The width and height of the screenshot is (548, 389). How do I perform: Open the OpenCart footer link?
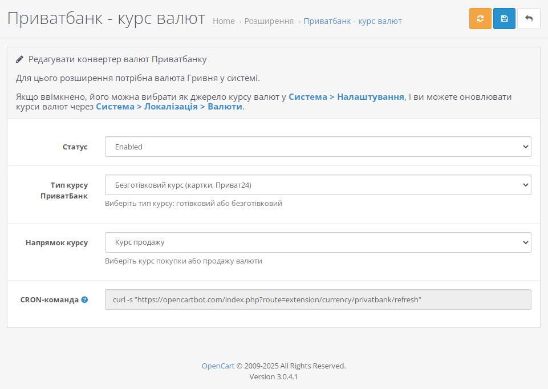coord(218,366)
